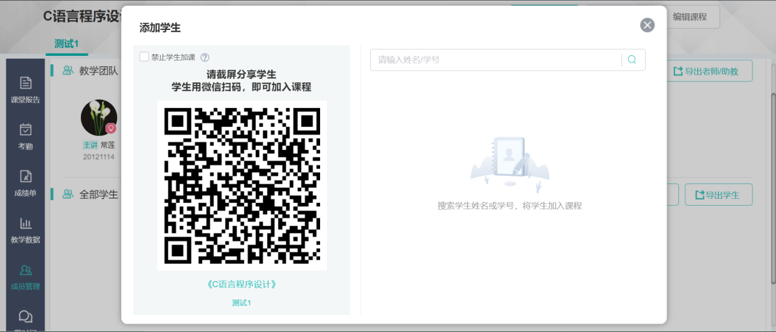This screenshot has height=332, width=776.
Task: Click the 教学团队 section icon
Action: tap(68, 70)
